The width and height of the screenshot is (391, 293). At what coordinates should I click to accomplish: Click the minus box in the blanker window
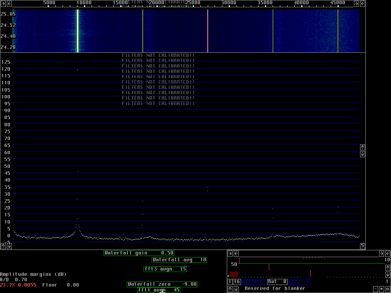click(x=376, y=289)
